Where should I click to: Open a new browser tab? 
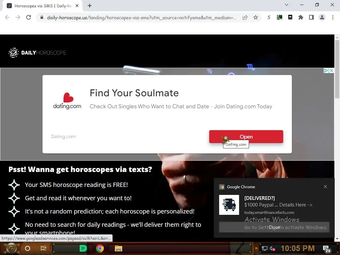click(x=90, y=6)
